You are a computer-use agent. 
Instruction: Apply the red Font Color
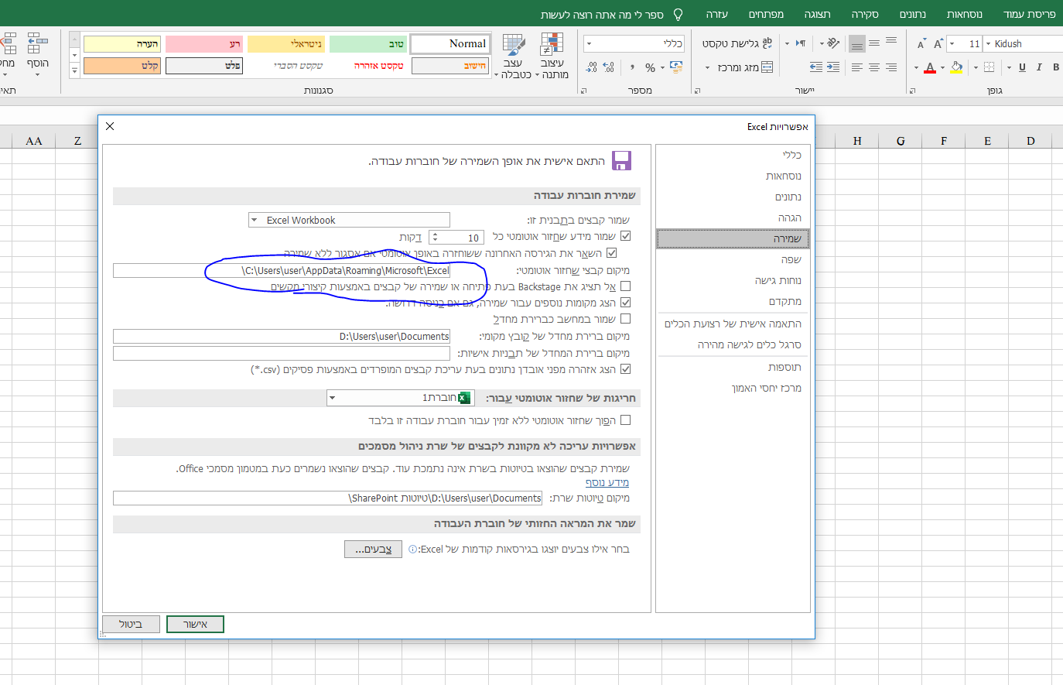[x=930, y=67]
